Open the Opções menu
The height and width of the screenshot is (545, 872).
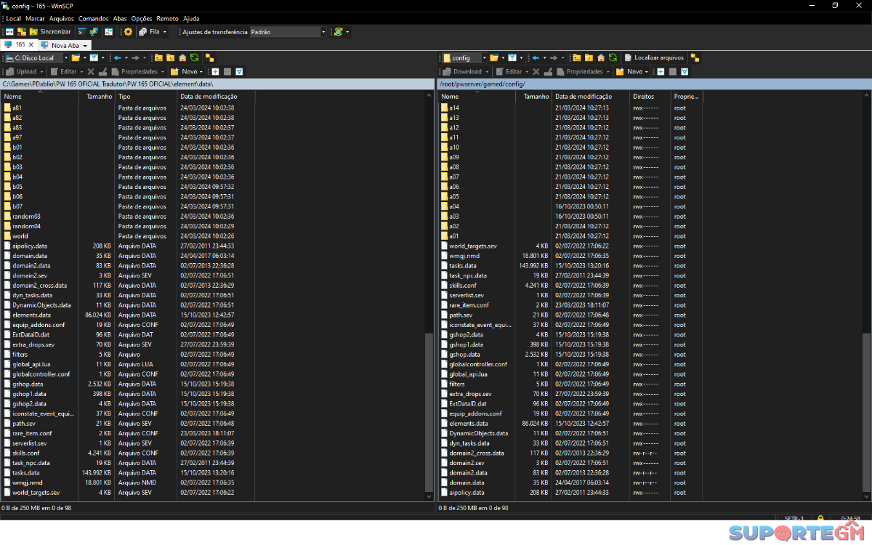(x=142, y=18)
